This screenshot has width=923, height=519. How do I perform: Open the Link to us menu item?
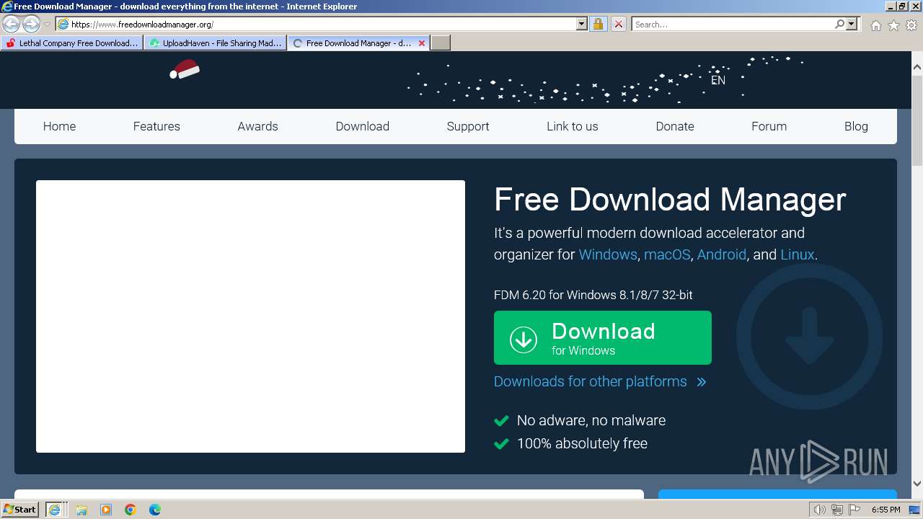[573, 126]
